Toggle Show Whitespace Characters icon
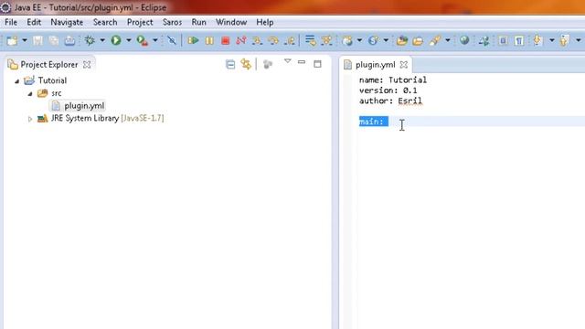 pos(519,40)
